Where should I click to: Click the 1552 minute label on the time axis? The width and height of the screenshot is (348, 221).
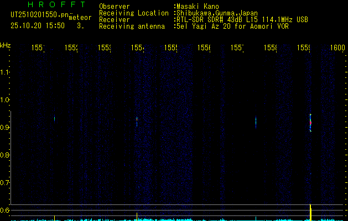tap(71, 48)
